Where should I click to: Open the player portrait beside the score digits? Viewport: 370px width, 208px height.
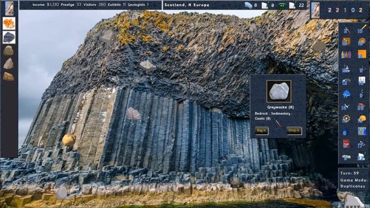tap(316, 10)
